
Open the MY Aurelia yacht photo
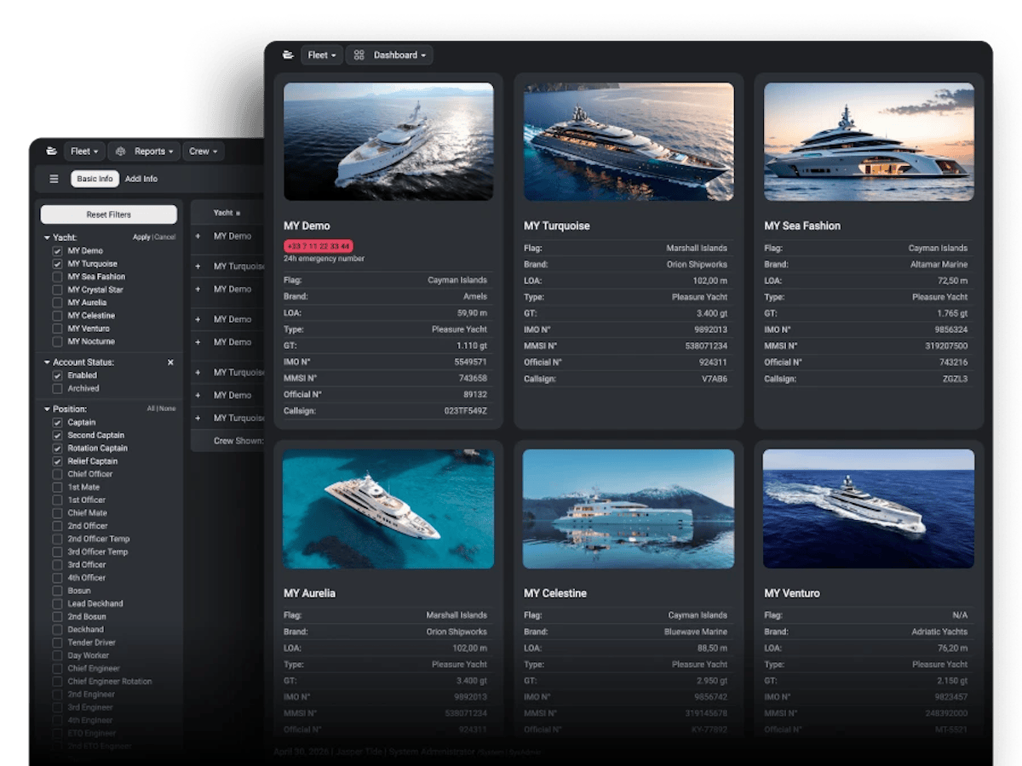click(x=388, y=509)
